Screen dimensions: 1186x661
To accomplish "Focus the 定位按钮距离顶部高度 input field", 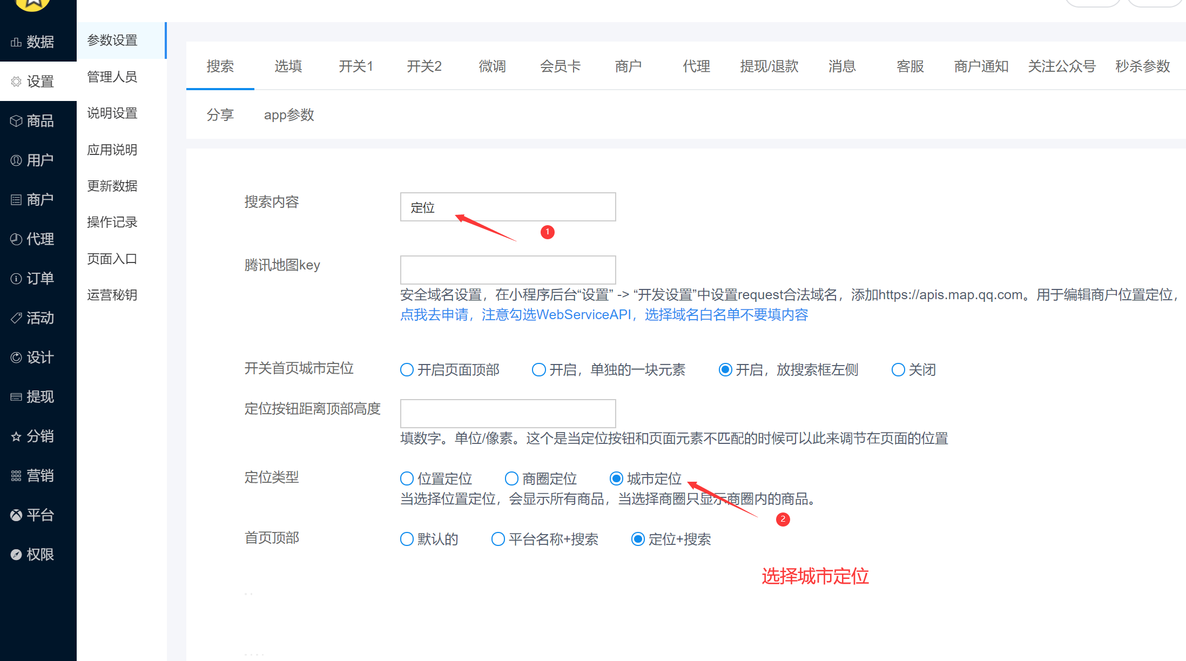I will pyautogui.click(x=508, y=414).
